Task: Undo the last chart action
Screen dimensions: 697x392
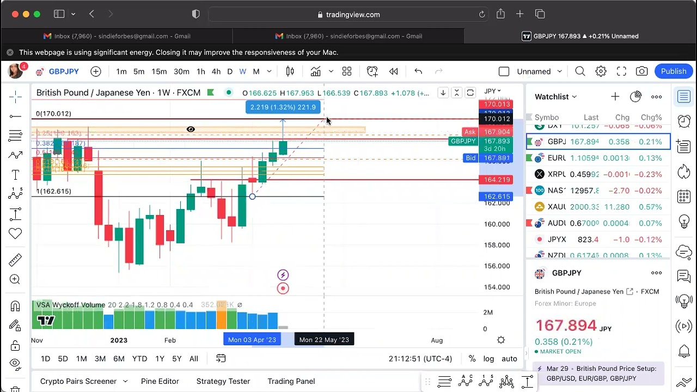Action: (418, 71)
